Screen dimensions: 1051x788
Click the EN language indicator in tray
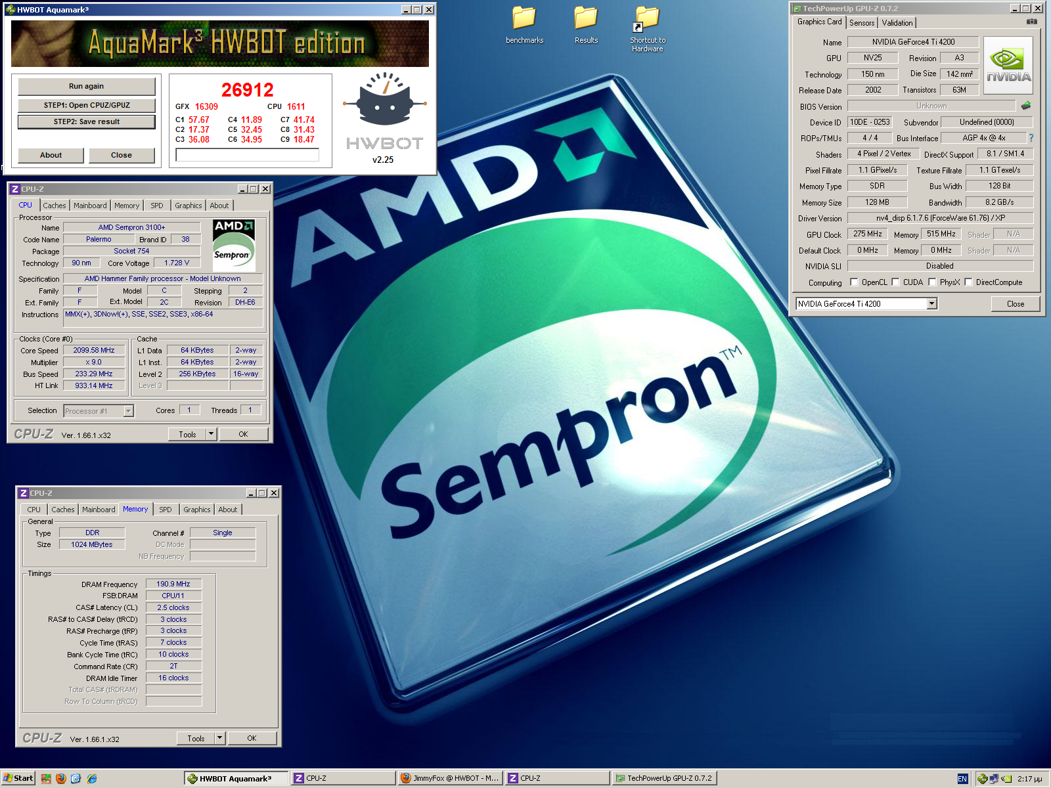click(962, 779)
